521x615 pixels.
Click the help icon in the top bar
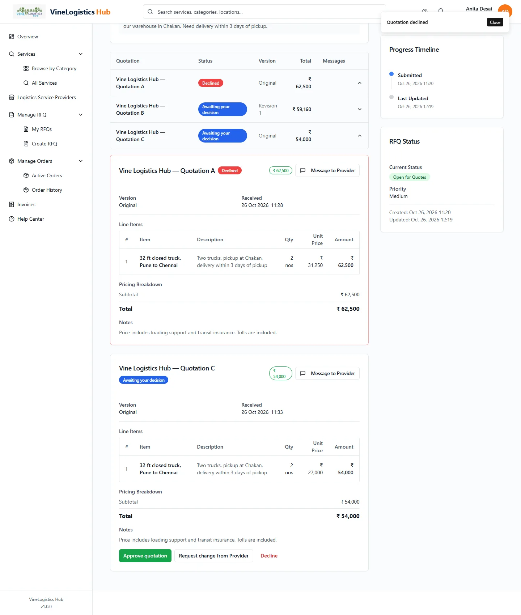tap(425, 11)
